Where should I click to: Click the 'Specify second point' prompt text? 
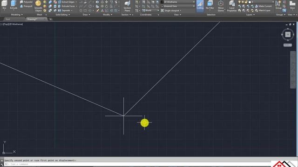click(x=41, y=161)
